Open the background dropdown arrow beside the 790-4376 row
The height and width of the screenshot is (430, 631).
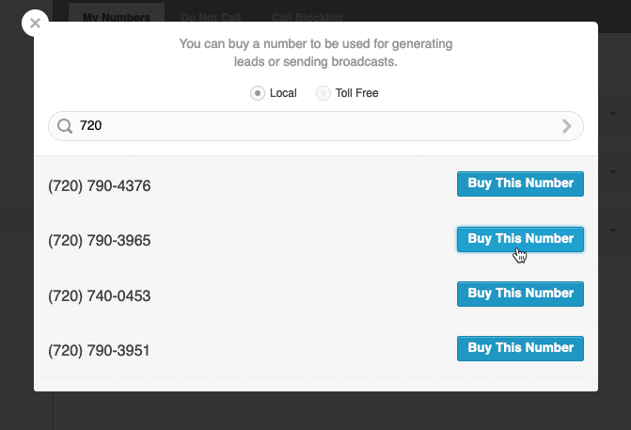point(612,172)
